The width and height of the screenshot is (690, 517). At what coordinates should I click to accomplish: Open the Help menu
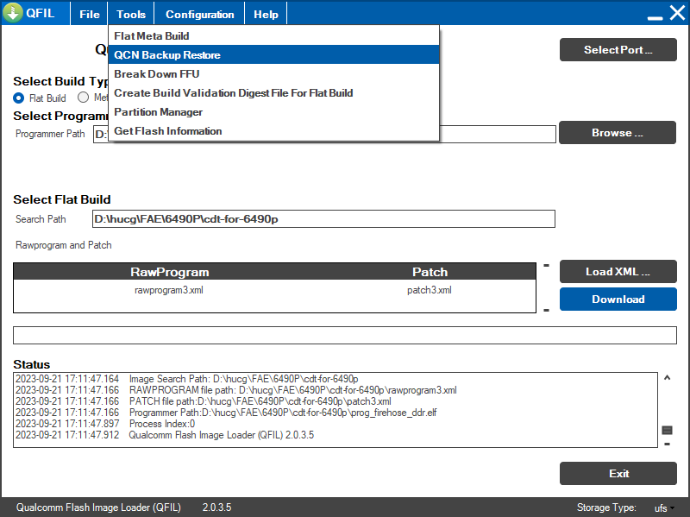266,14
